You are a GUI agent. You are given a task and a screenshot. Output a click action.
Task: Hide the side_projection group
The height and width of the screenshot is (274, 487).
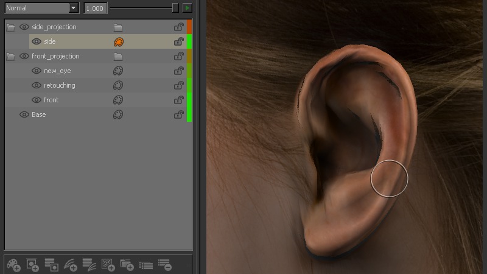coord(24,27)
